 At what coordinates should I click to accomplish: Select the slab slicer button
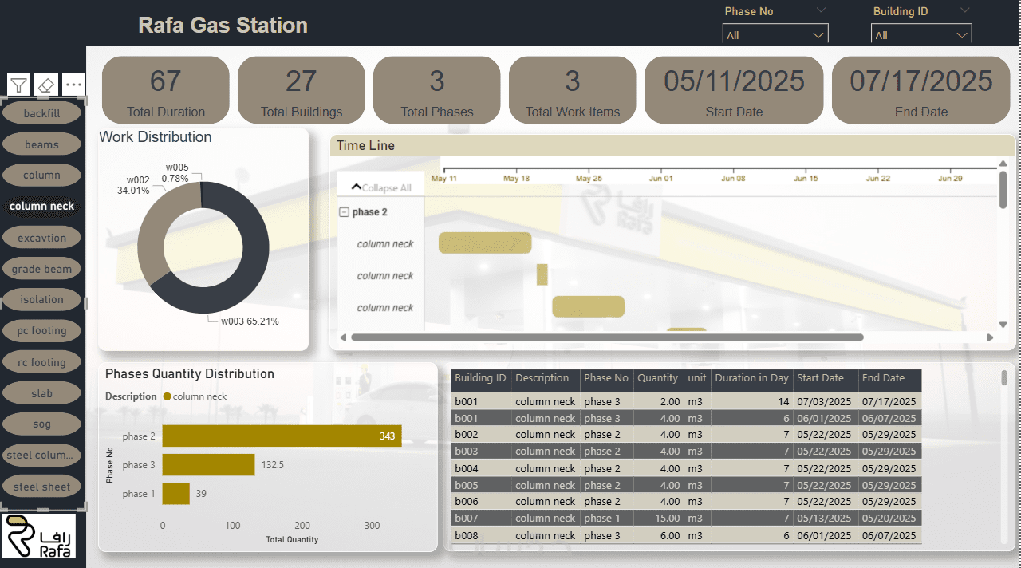point(42,393)
